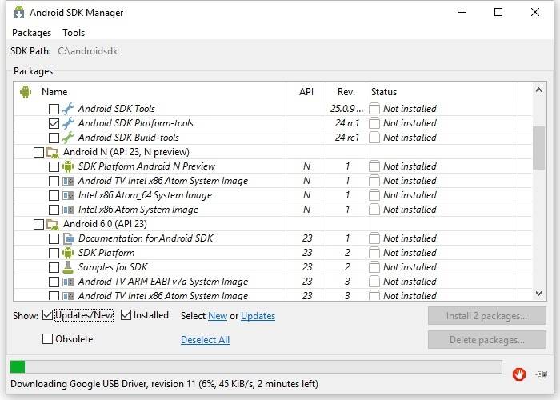Click status icon for Android SDK Tools row

374,109
